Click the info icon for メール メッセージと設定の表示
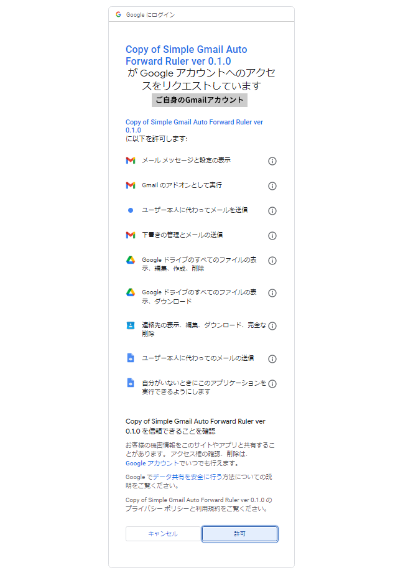This screenshot has width=403, height=573. point(272,161)
